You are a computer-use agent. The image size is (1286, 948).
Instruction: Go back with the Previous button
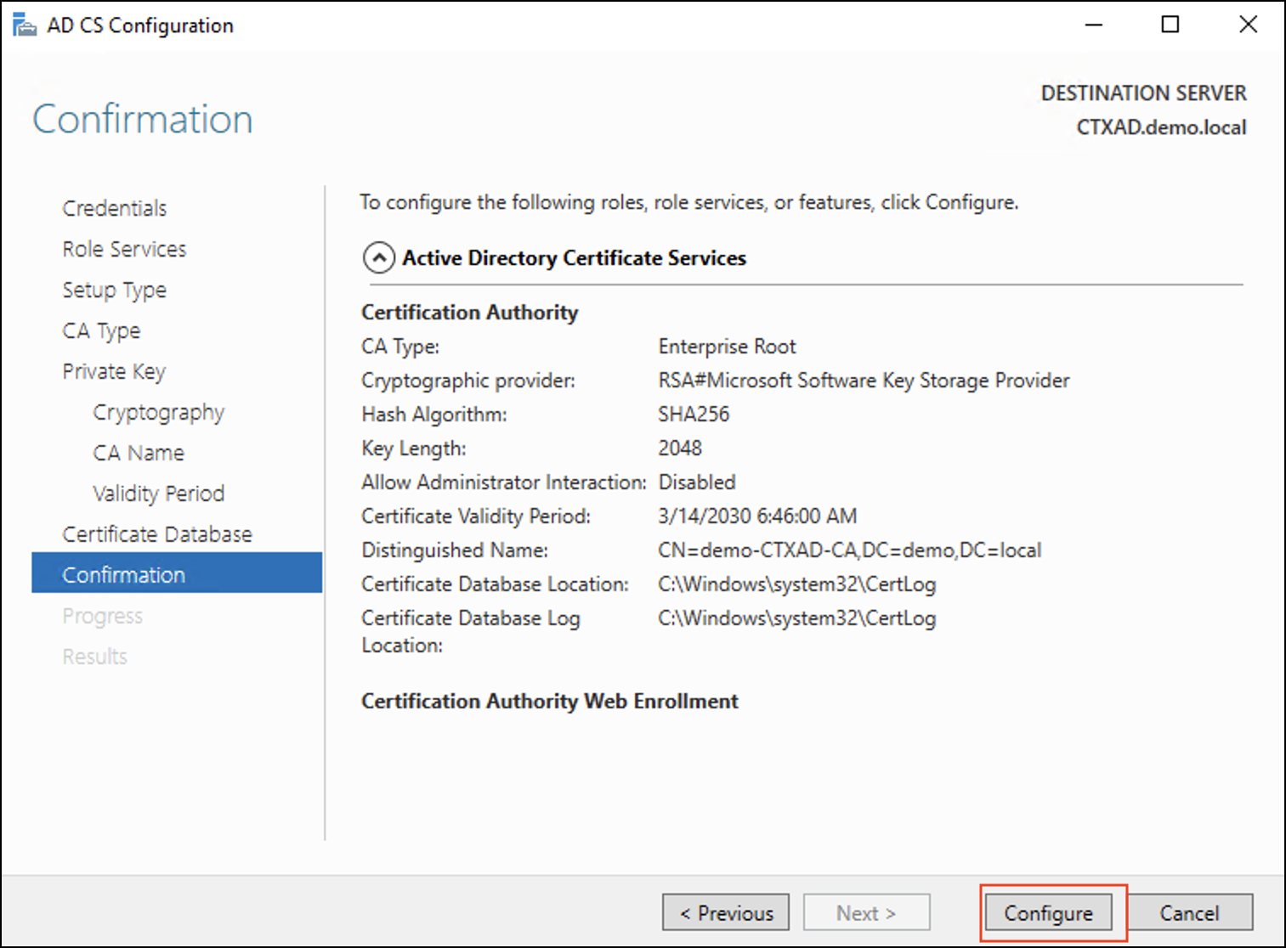click(726, 913)
